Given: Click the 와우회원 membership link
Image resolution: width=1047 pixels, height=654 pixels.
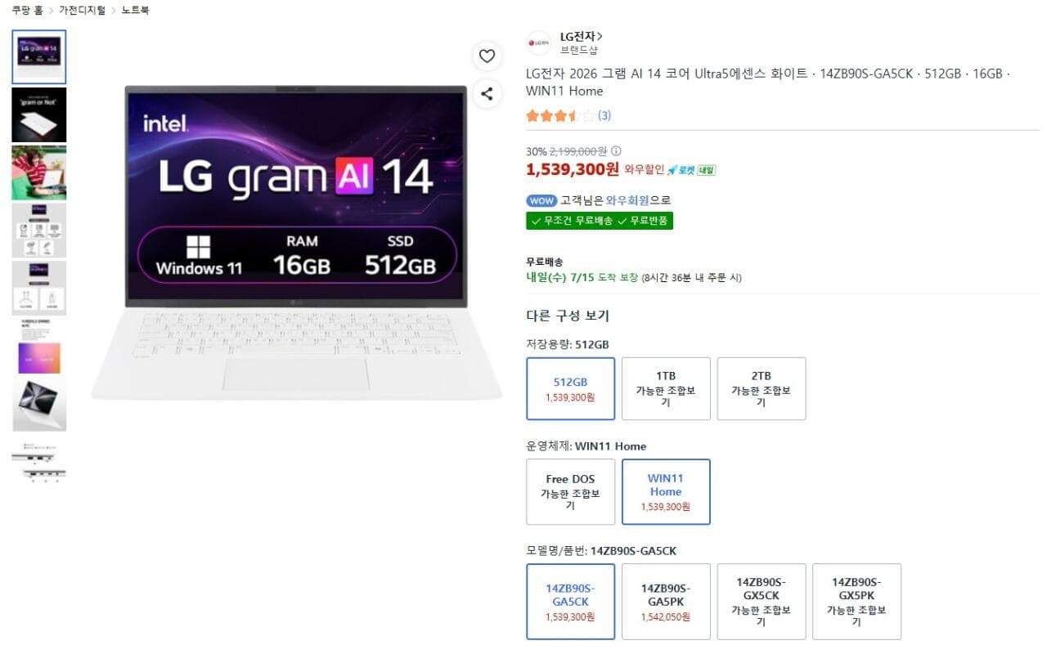Looking at the screenshot, I should 628,200.
